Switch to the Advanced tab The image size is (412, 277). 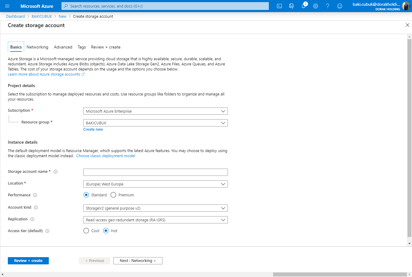pyautogui.click(x=63, y=47)
